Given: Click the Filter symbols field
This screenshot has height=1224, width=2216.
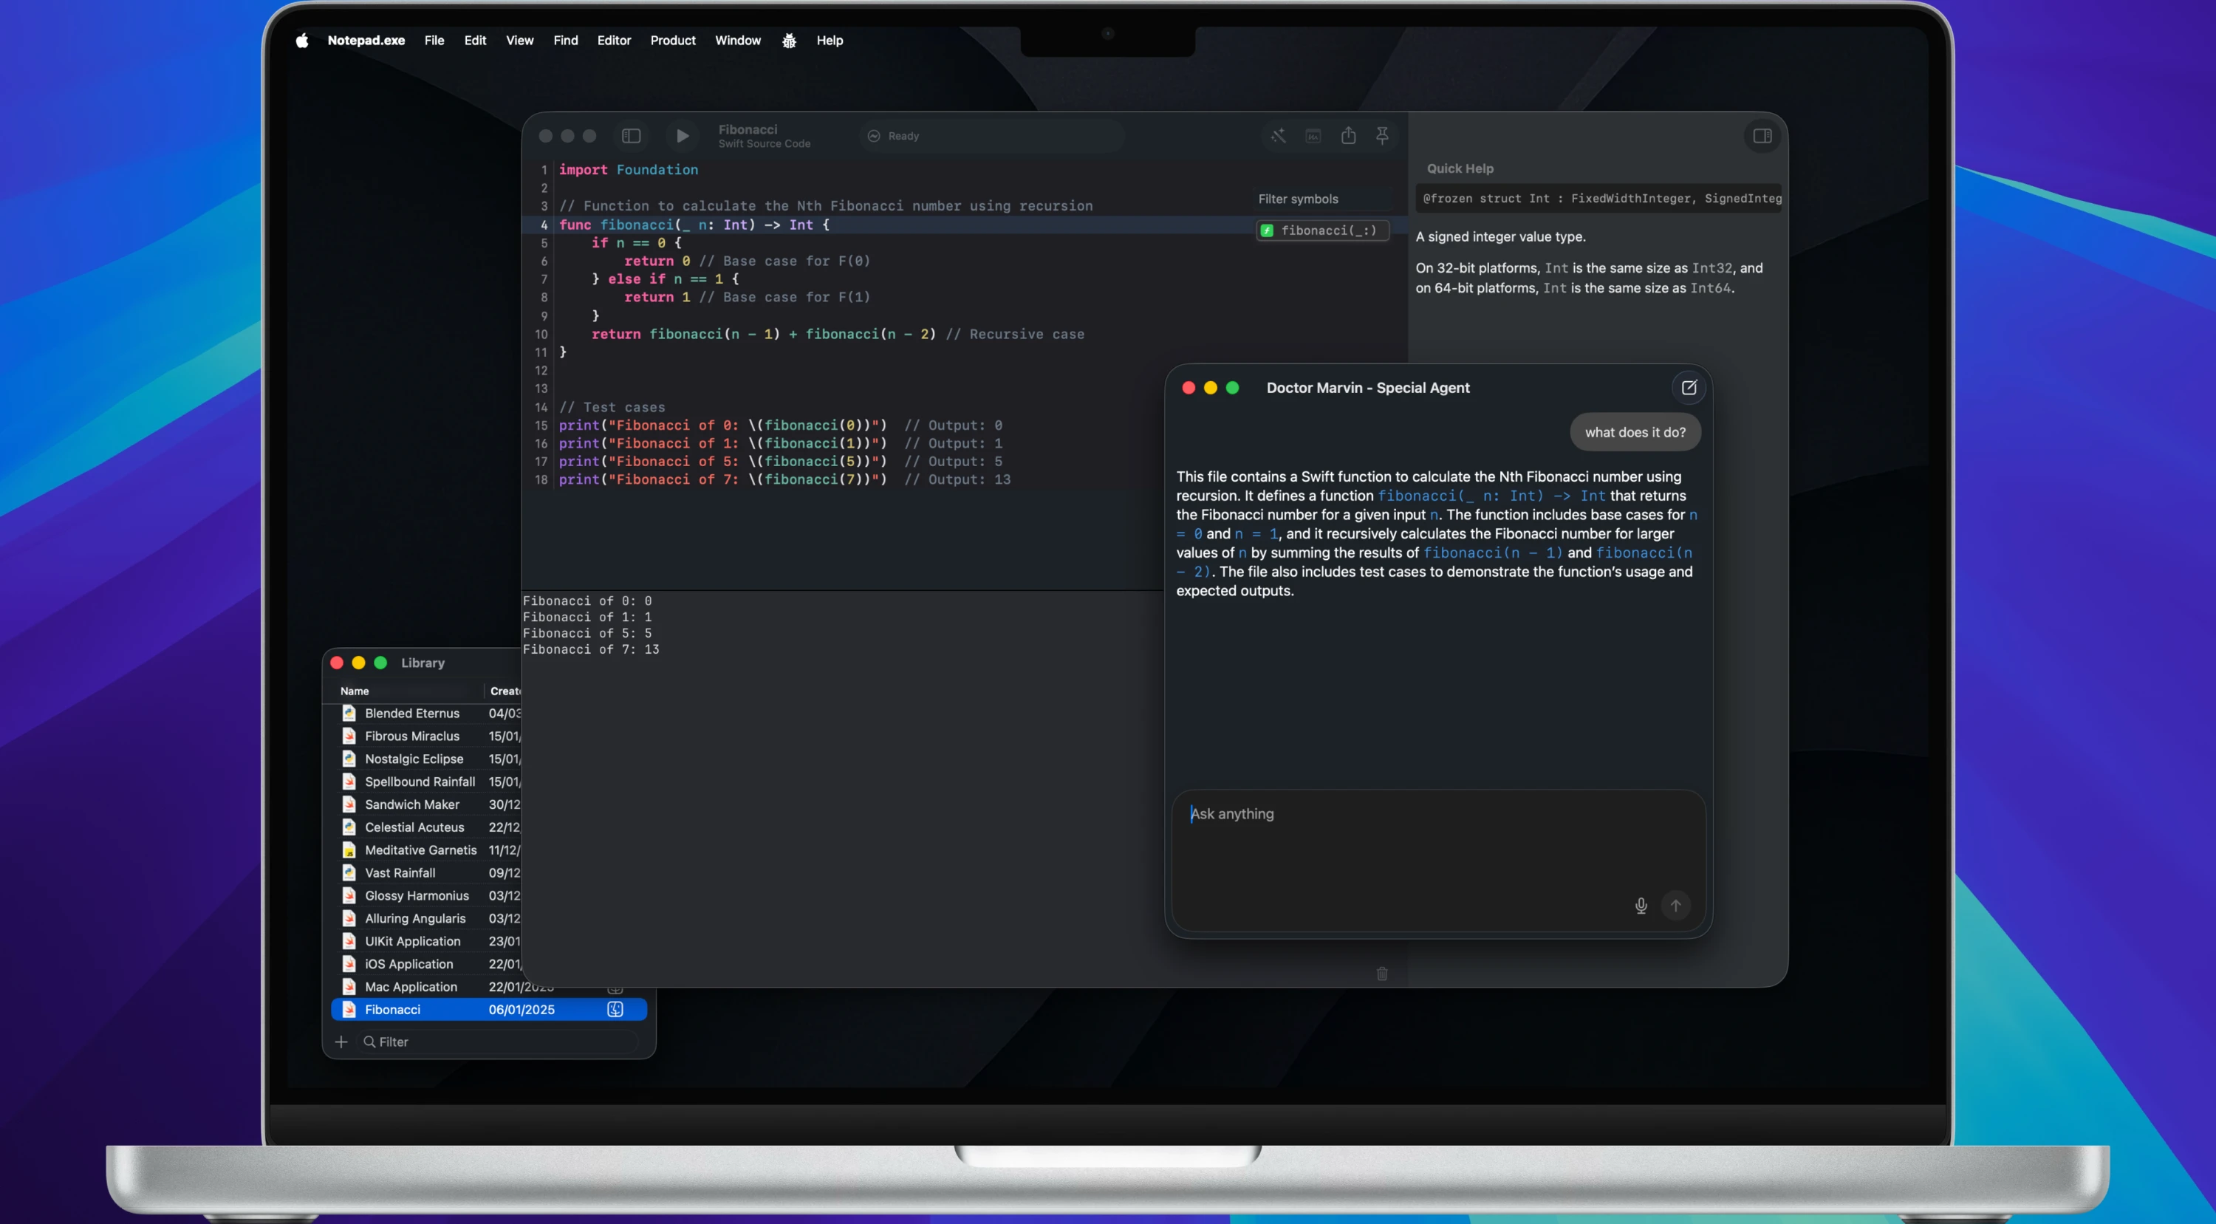Looking at the screenshot, I should (x=1323, y=199).
